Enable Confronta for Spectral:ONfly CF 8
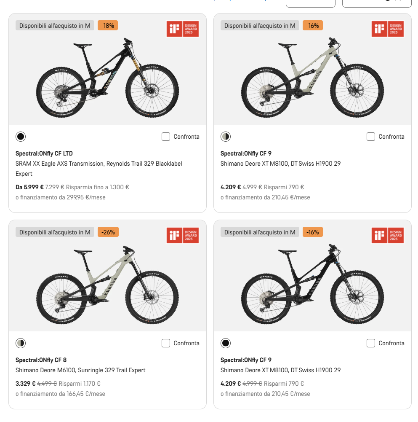Screen dimensions: 418x422 pos(166,343)
